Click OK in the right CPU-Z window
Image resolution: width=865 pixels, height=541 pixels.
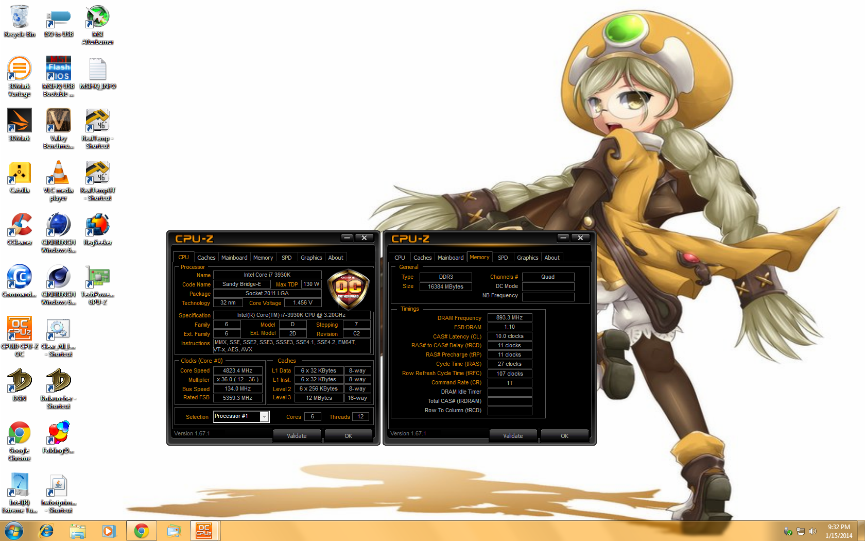[565, 436]
